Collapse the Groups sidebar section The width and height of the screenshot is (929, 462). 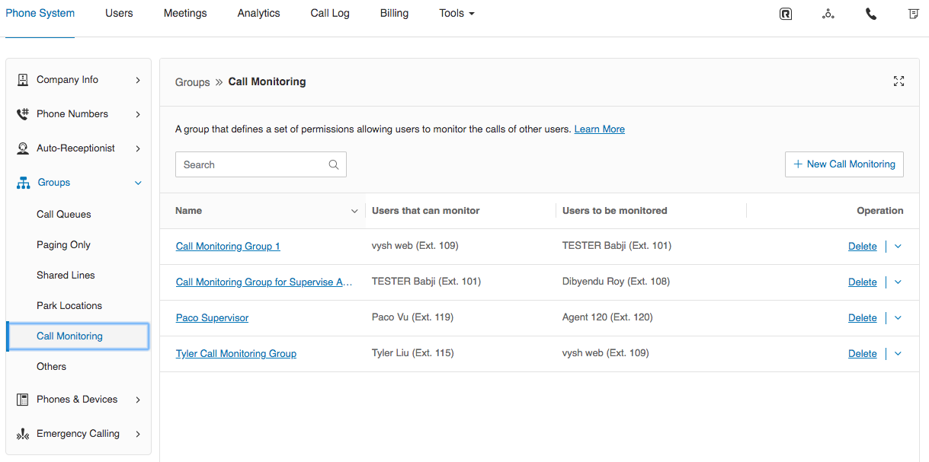[138, 183]
